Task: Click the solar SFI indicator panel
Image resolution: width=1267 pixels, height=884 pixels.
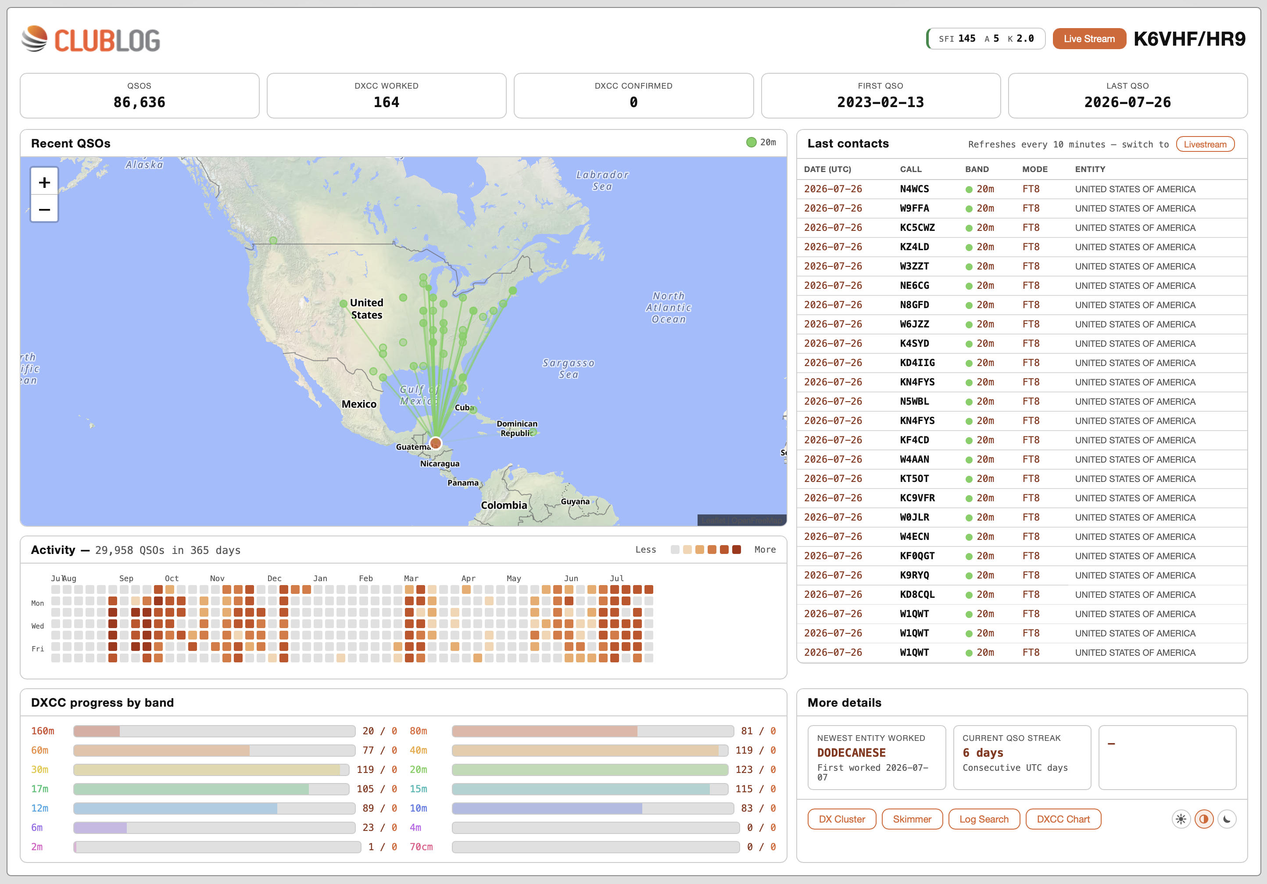Action: (986, 39)
